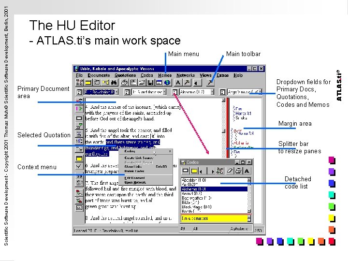Image resolution: width=348 pixels, height=261 pixels.
Task: Click the letter A font icon in main toolbar
Action: pyautogui.click(x=178, y=83)
